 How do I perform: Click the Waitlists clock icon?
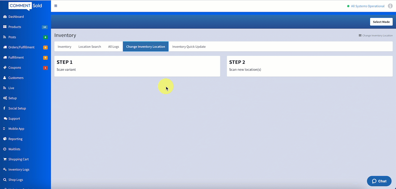pos(5,149)
